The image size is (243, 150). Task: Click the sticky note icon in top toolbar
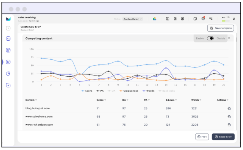pos(195,19)
